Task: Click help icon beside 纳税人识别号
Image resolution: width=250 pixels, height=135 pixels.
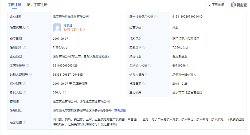Action: coord(30,75)
